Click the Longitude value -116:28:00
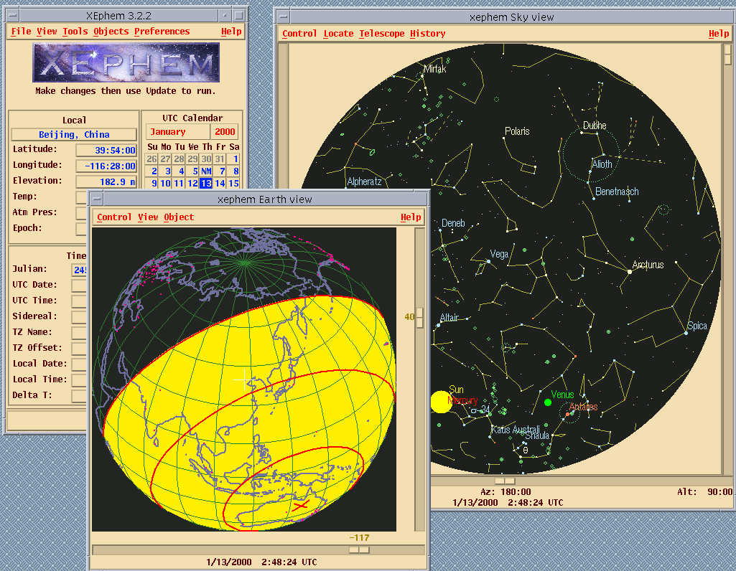The height and width of the screenshot is (571, 736). tap(106, 166)
